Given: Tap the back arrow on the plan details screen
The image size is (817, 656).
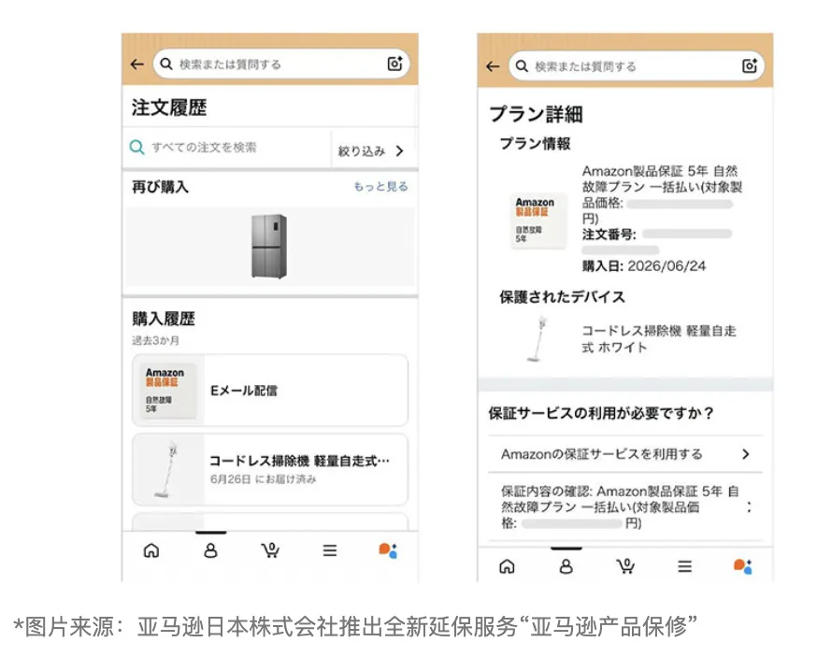Looking at the screenshot, I should 493,66.
